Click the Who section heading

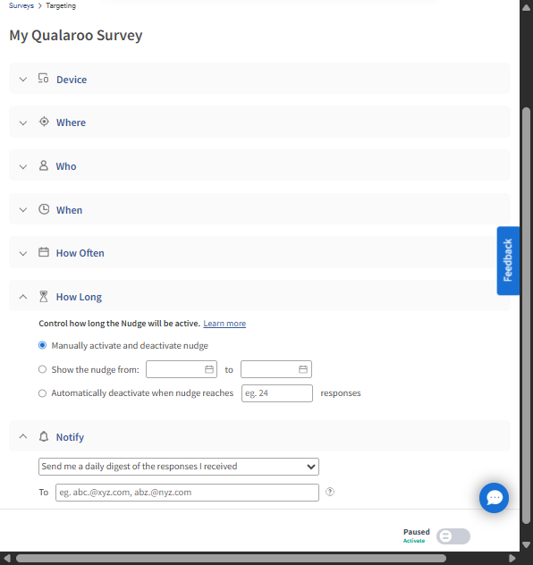pyautogui.click(x=66, y=166)
